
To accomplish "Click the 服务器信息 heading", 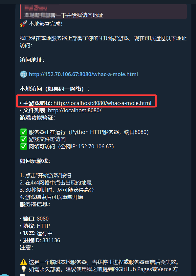I will point(35,204).
